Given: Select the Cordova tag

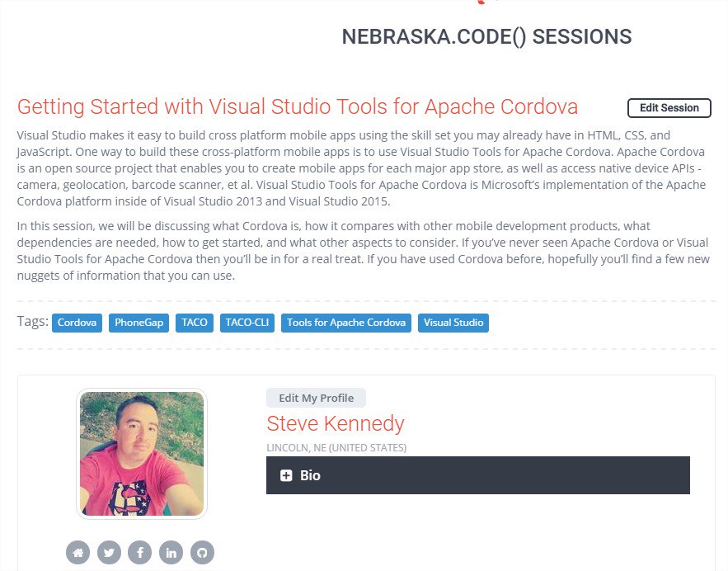Looking at the screenshot, I should (77, 323).
